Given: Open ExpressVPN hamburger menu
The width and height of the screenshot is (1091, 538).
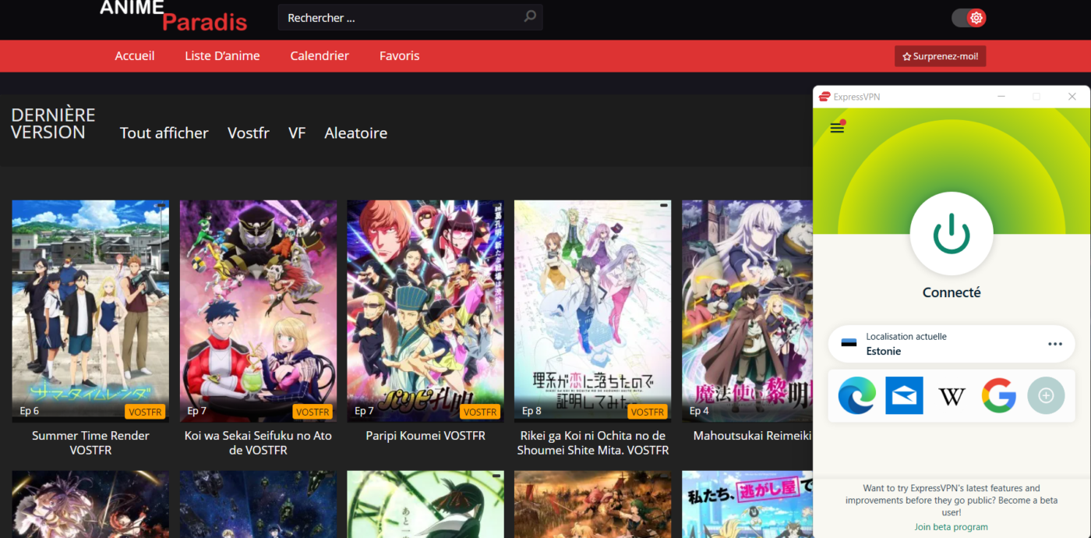Looking at the screenshot, I should 838,128.
